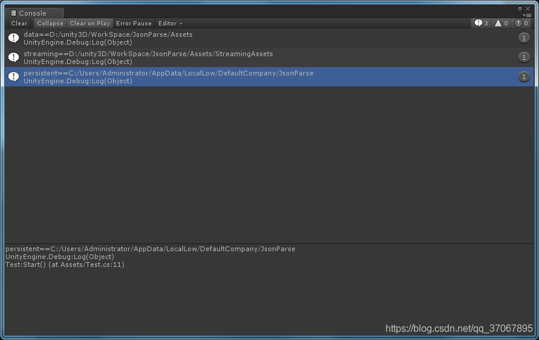Click count badge on data== row

(x=524, y=38)
